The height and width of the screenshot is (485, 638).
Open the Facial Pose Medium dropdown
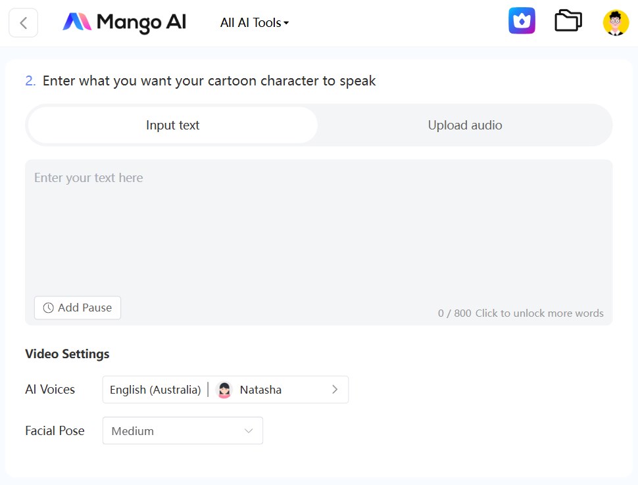click(182, 431)
